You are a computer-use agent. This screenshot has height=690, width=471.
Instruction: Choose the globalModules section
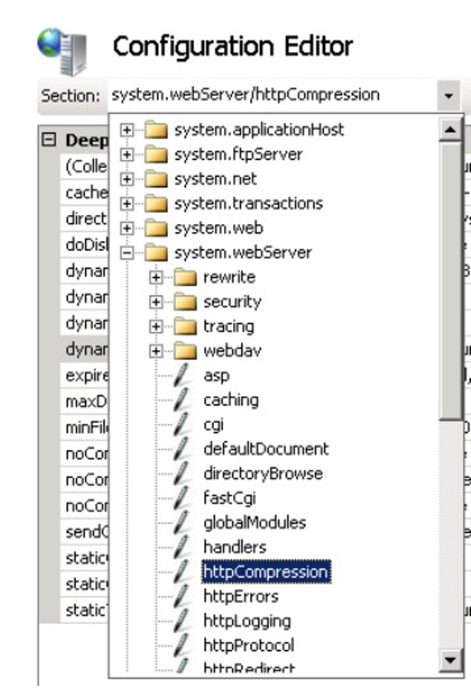[x=255, y=523]
